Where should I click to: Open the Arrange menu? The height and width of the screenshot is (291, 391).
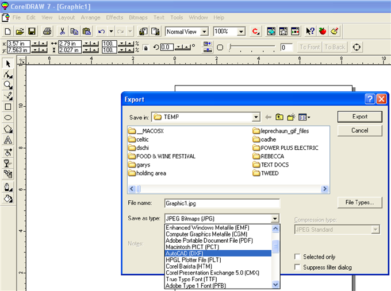pyautogui.click(x=90, y=17)
